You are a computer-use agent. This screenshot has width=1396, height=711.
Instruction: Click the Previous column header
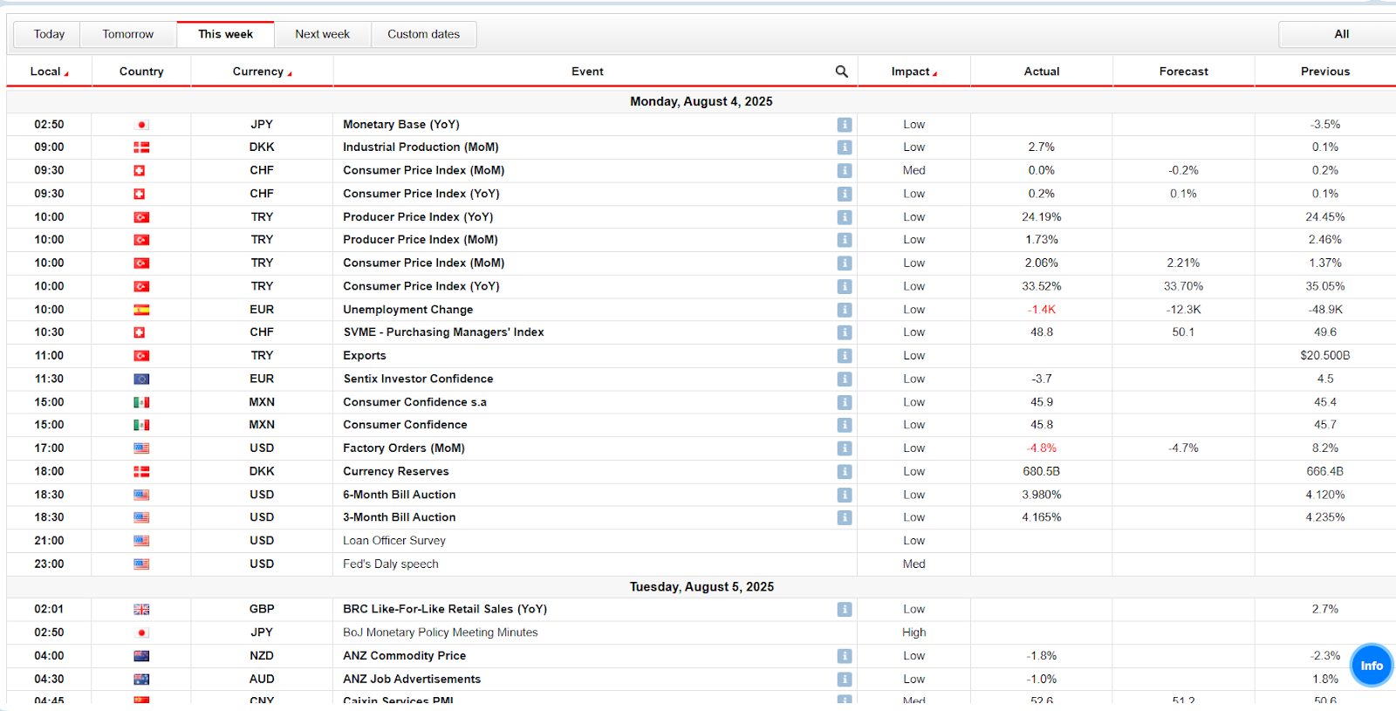click(1325, 72)
